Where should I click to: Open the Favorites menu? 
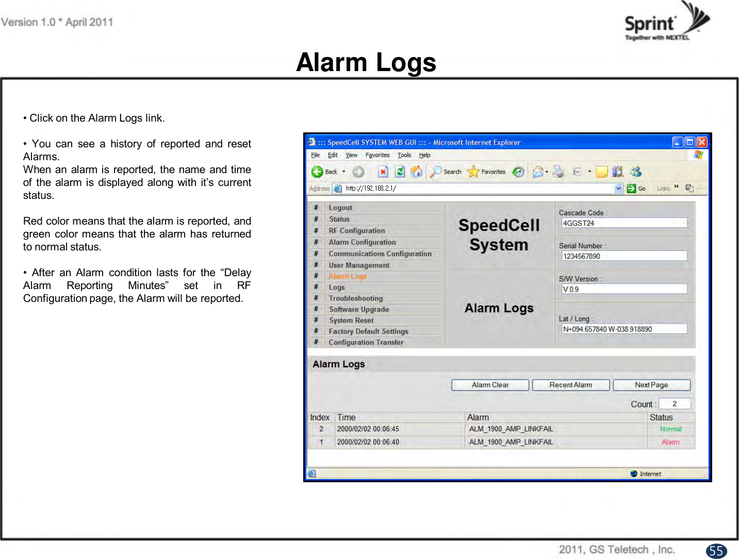(x=377, y=155)
